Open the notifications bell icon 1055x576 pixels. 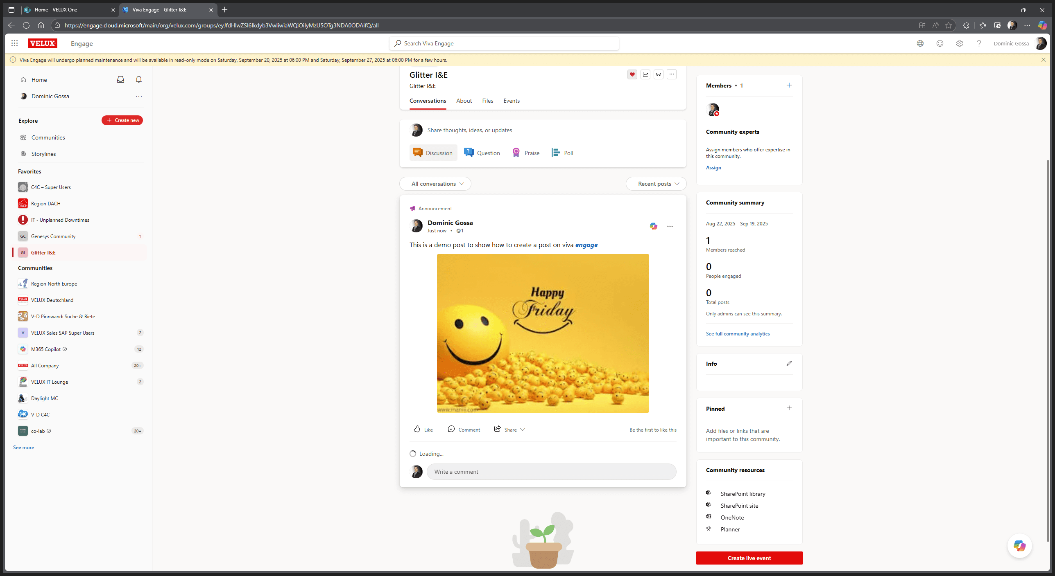coord(139,80)
